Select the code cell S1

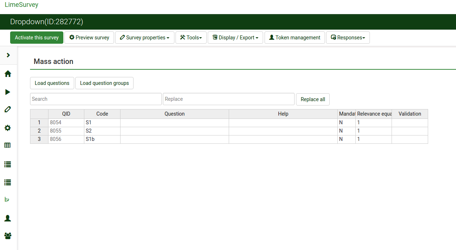[102, 123]
